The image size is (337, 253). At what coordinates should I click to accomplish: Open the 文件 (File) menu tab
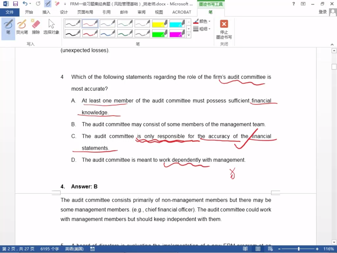(x=10, y=12)
